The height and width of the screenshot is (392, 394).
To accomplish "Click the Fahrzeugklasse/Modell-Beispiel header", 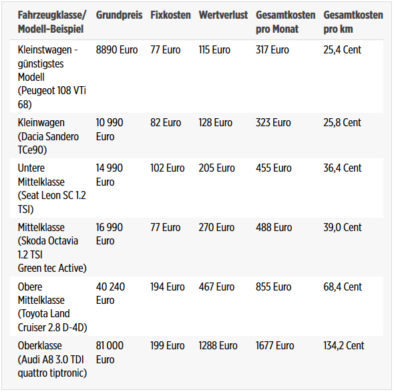I will click(52, 22).
